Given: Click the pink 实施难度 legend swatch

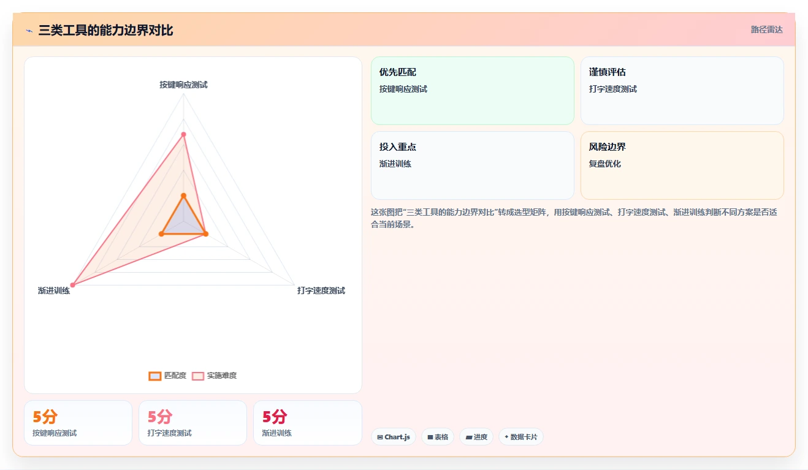Looking at the screenshot, I should pyautogui.click(x=198, y=376).
